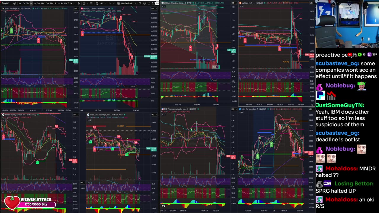Click the Publish button

pyautogui.click(x=158, y=3)
